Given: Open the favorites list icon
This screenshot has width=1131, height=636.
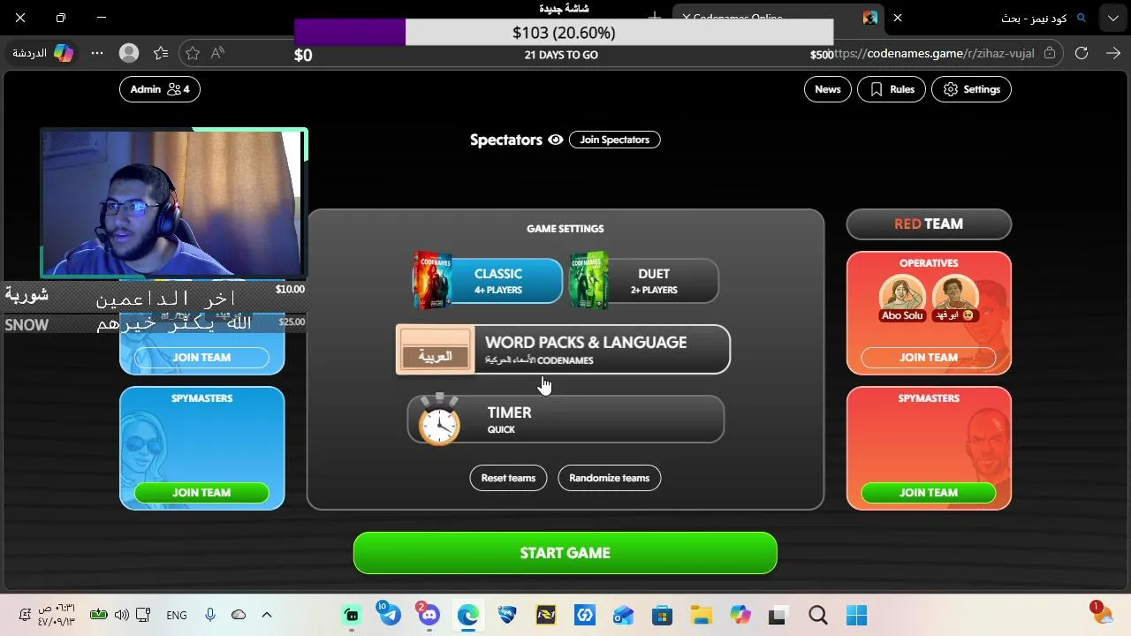Looking at the screenshot, I should tap(161, 53).
